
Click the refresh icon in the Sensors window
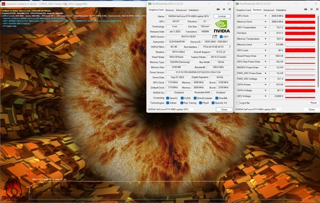tap(311, 10)
